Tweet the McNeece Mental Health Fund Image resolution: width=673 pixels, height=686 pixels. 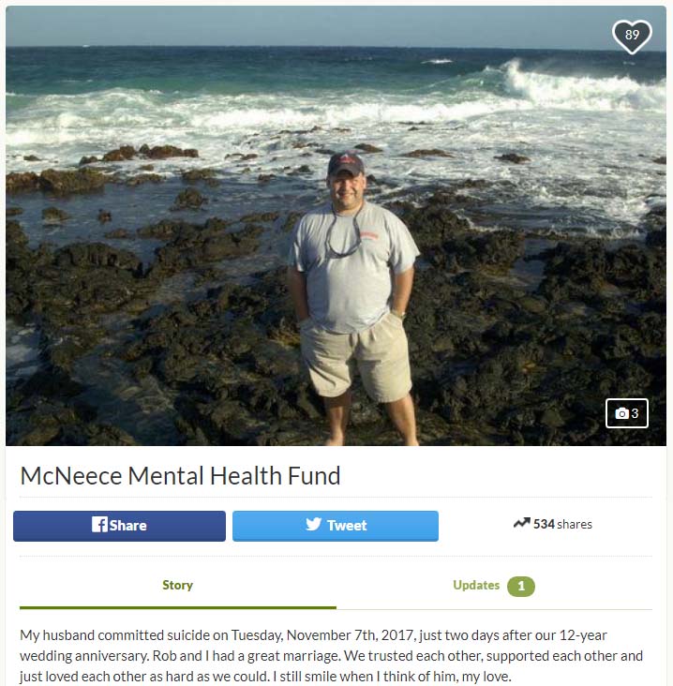[x=336, y=526]
